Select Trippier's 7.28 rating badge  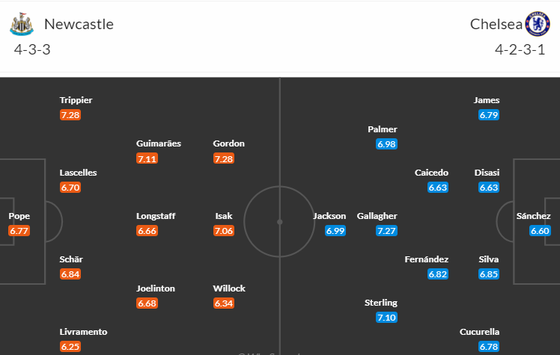click(x=70, y=115)
